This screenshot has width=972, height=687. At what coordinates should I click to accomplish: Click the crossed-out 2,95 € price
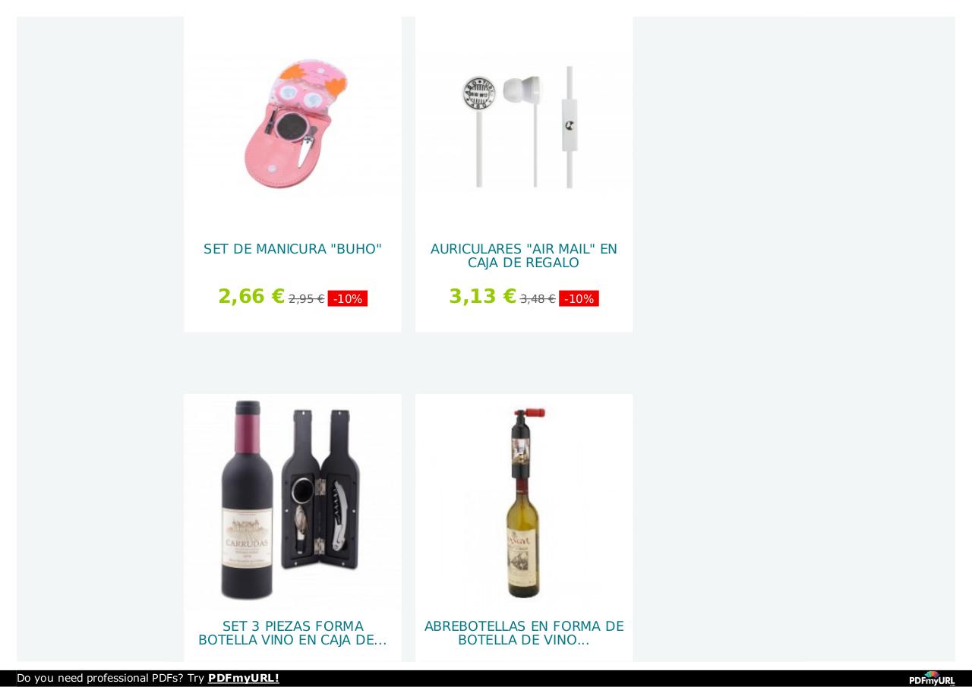(306, 299)
